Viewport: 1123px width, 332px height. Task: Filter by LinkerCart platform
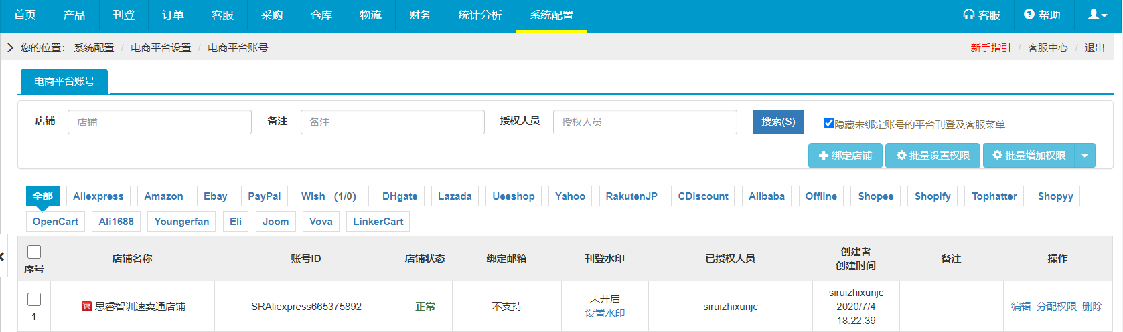point(378,222)
